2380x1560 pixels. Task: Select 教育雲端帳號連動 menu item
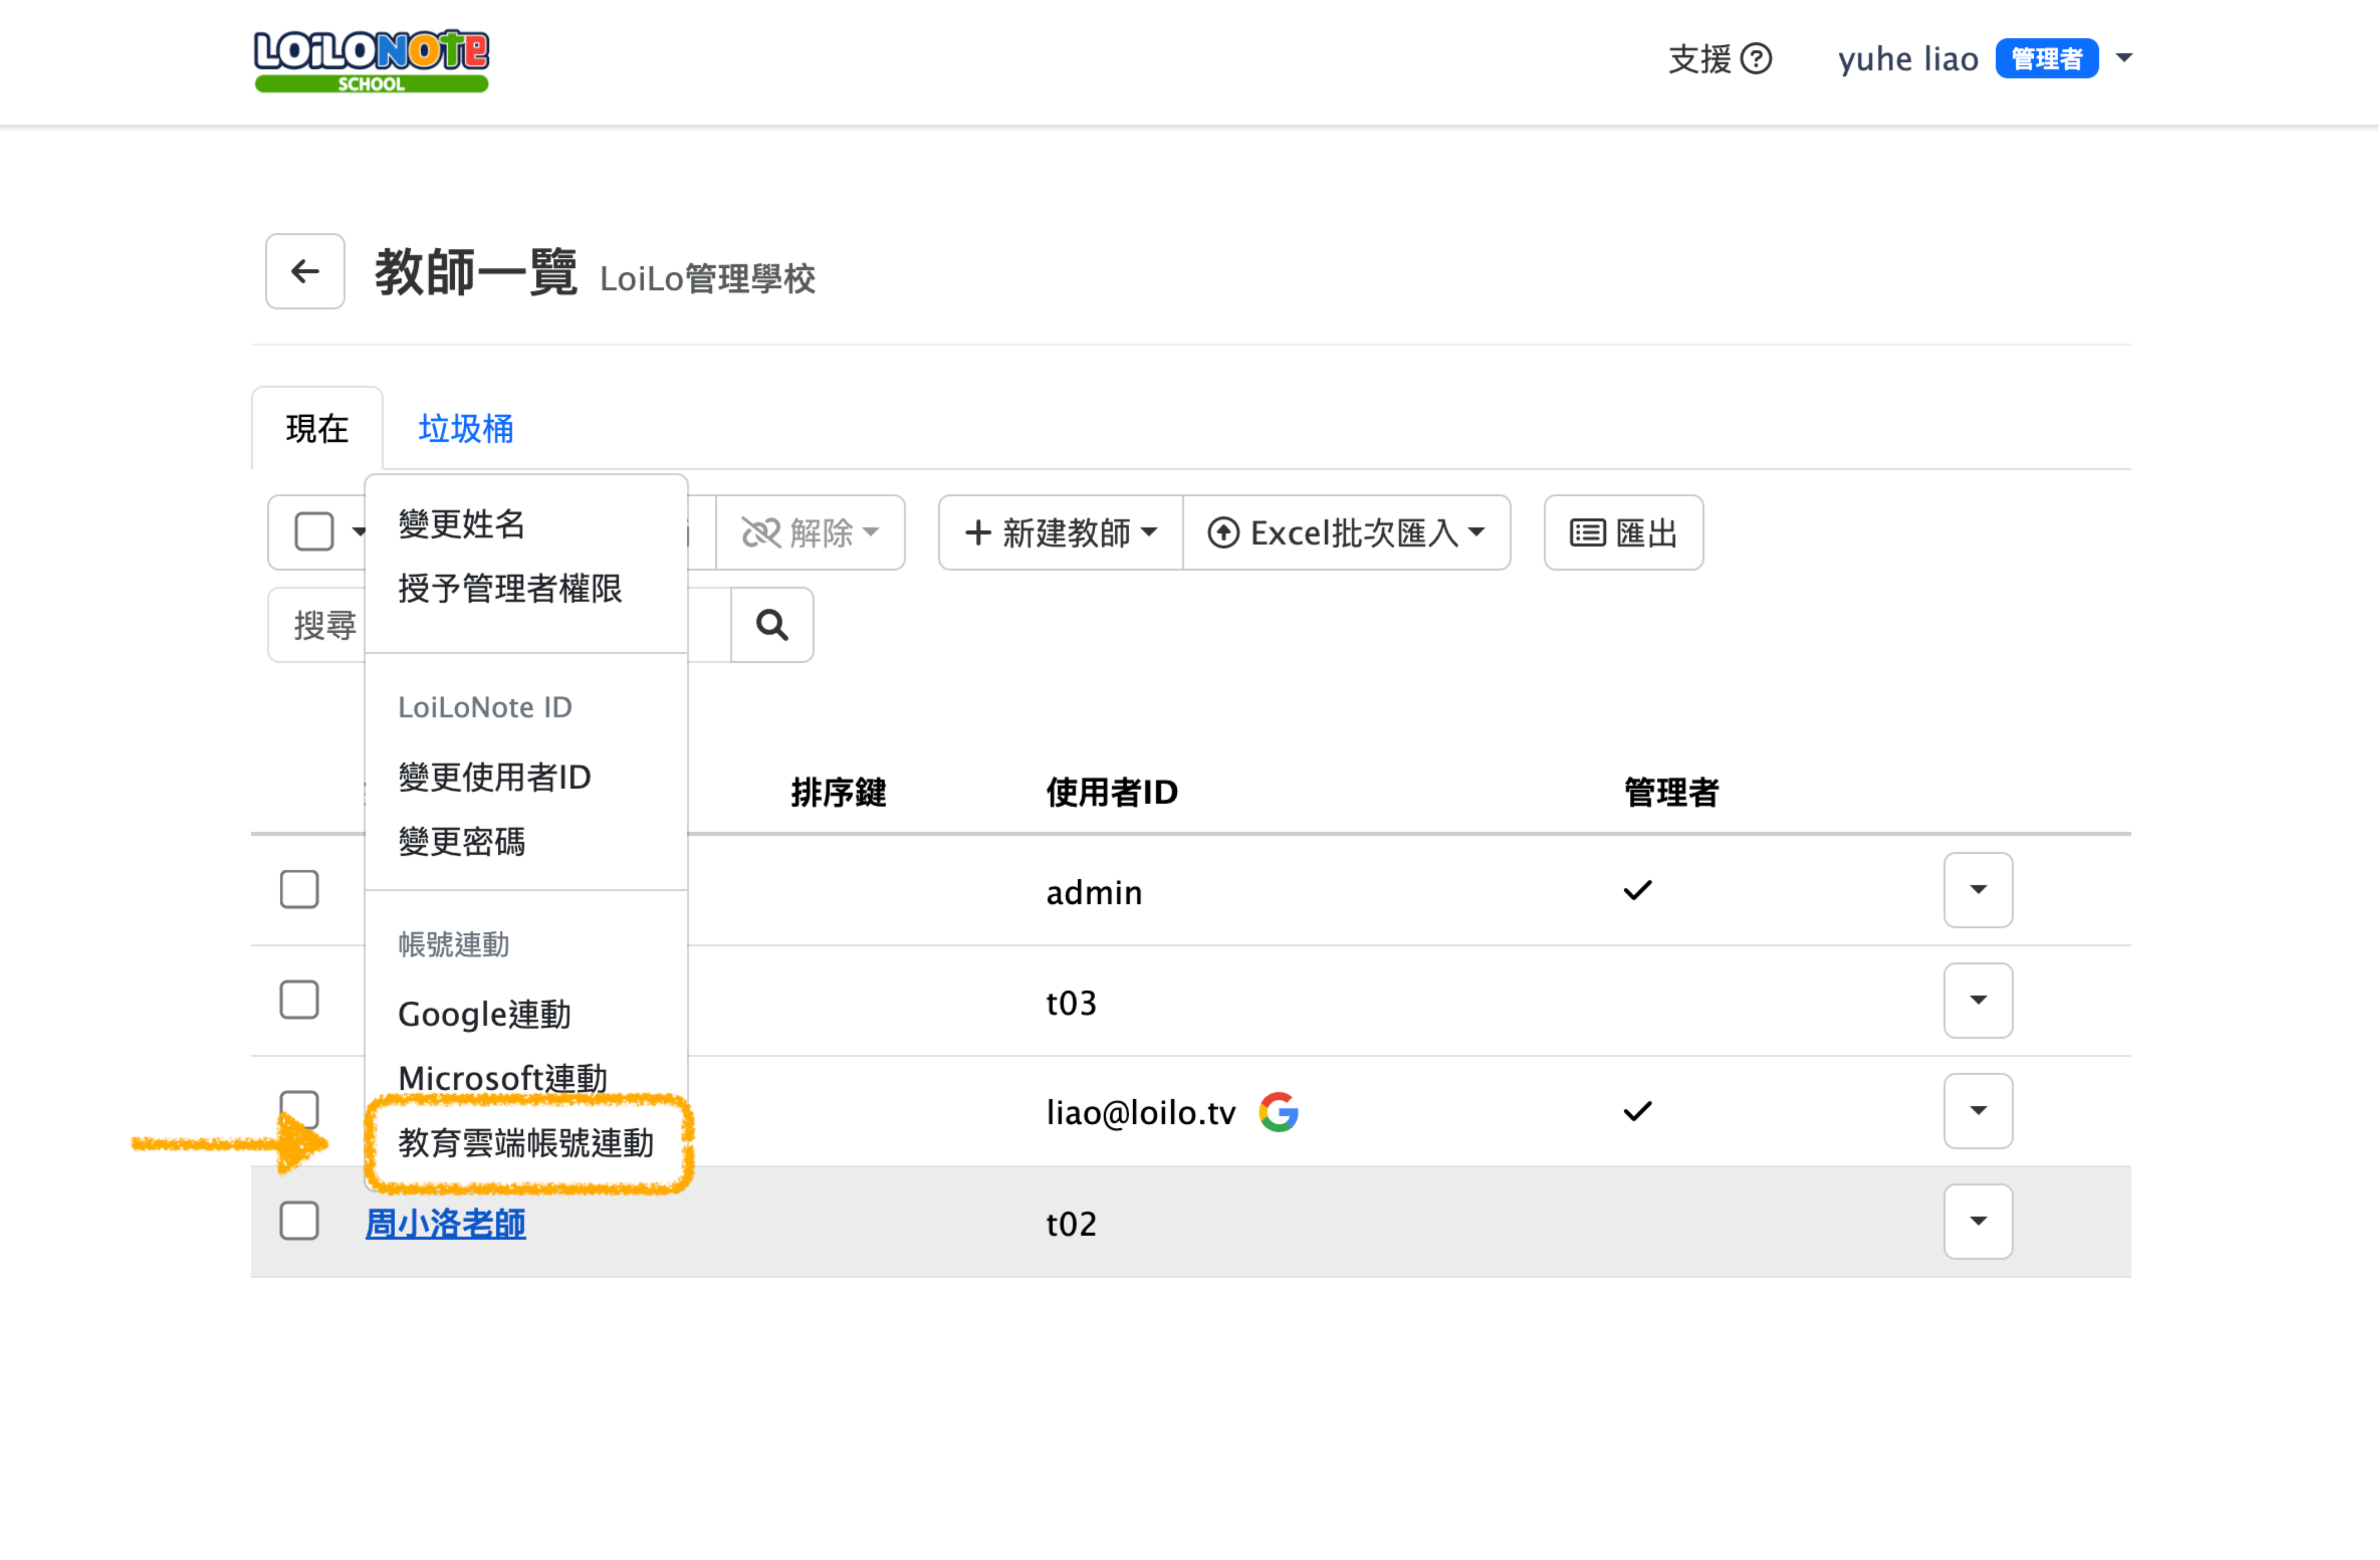(526, 1143)
